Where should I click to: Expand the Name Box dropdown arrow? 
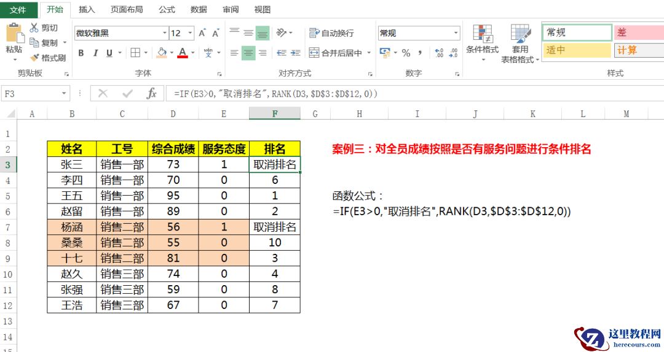pos(64,93)
